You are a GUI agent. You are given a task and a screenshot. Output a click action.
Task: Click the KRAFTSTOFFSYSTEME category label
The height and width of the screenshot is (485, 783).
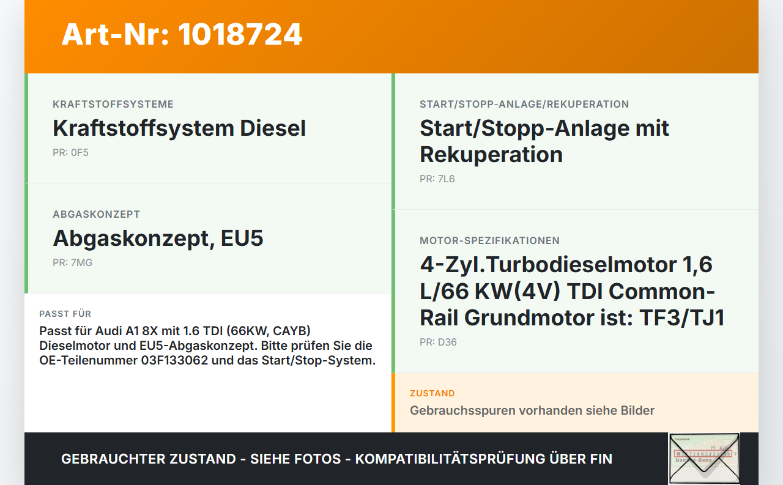click(x=113, y=104)
